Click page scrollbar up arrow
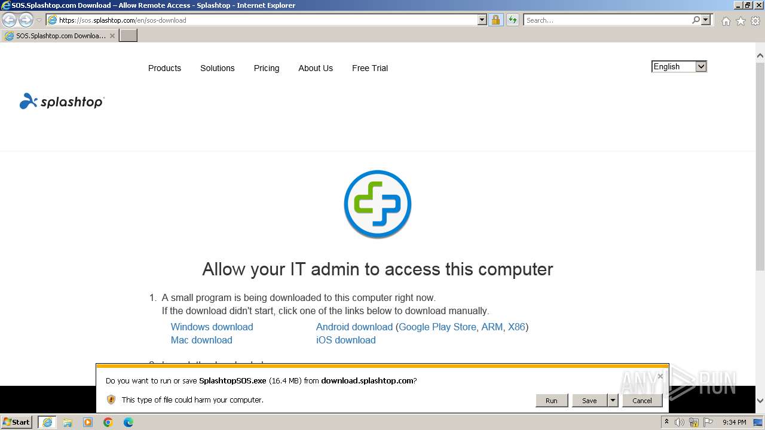 tap(760, 56)
